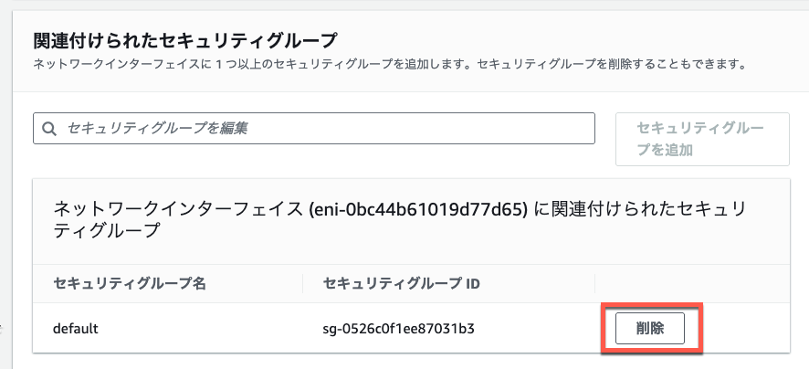Focus the セキュリティグループを編集 search field
This screenshot has height=369, width=809.
coord(314,129)
